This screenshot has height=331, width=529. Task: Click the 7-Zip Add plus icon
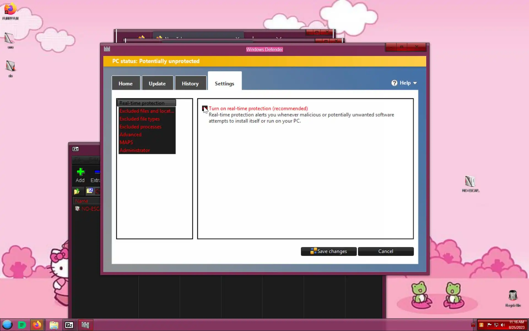pos(80,172)
